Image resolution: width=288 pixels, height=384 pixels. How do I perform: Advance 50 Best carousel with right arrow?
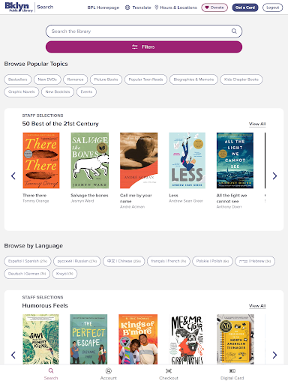274,176
